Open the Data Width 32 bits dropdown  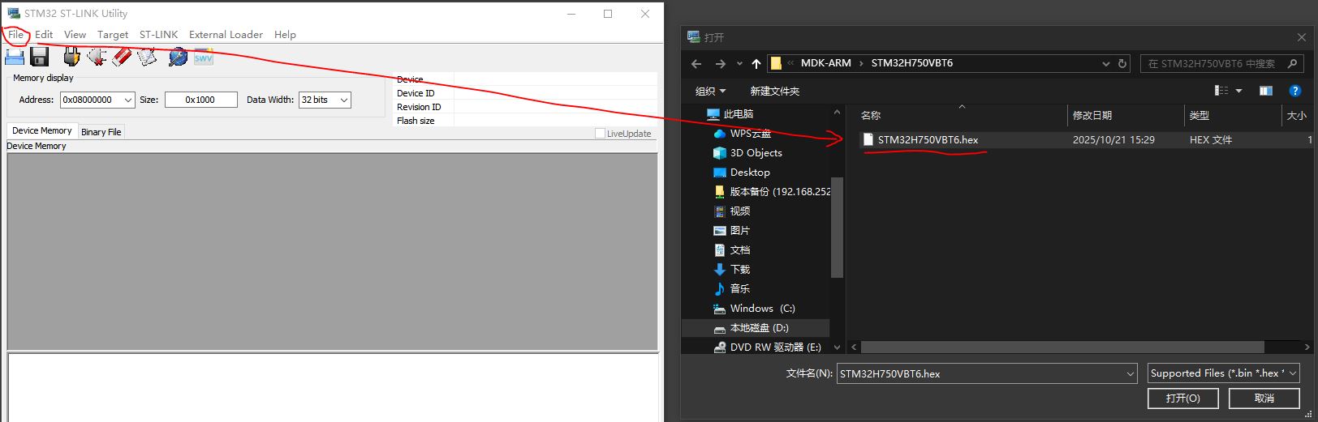[344, 100]
